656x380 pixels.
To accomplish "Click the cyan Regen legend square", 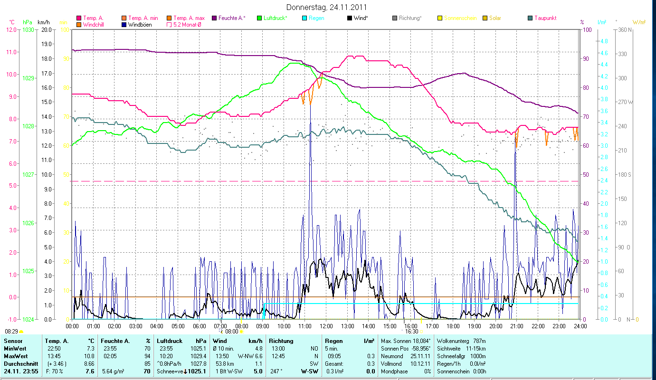I will click(x=304, y=18).
